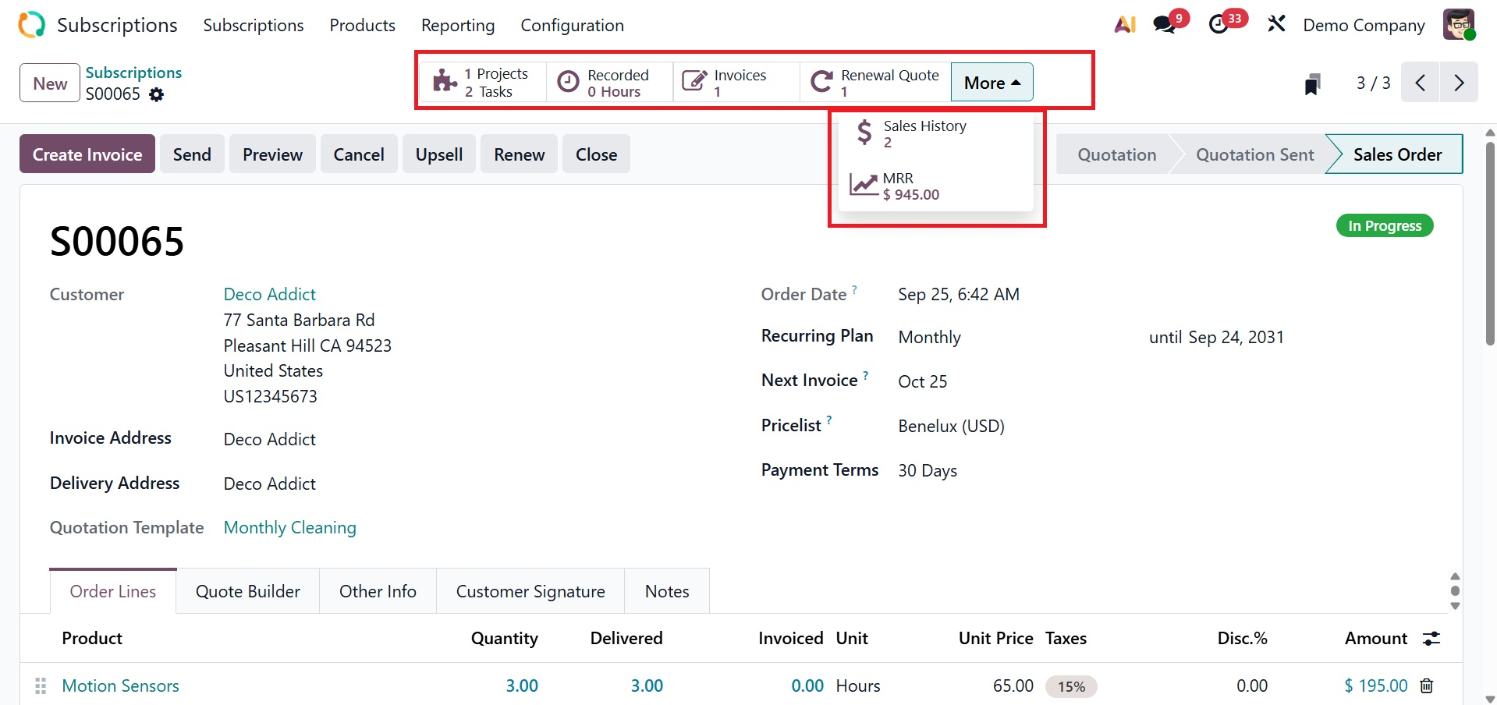Open the Deco Addict customer link
The height and width of the screenshot is (705, 1497).
[270, 294]
